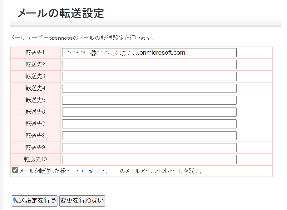Click inside the 転送先4 field

tap(149, 88)
